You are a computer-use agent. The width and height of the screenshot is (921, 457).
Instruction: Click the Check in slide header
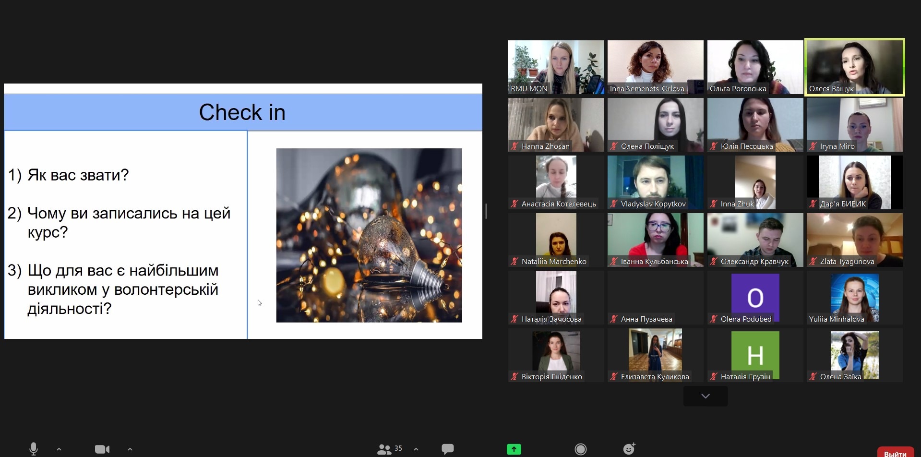[x=242, y=112]
